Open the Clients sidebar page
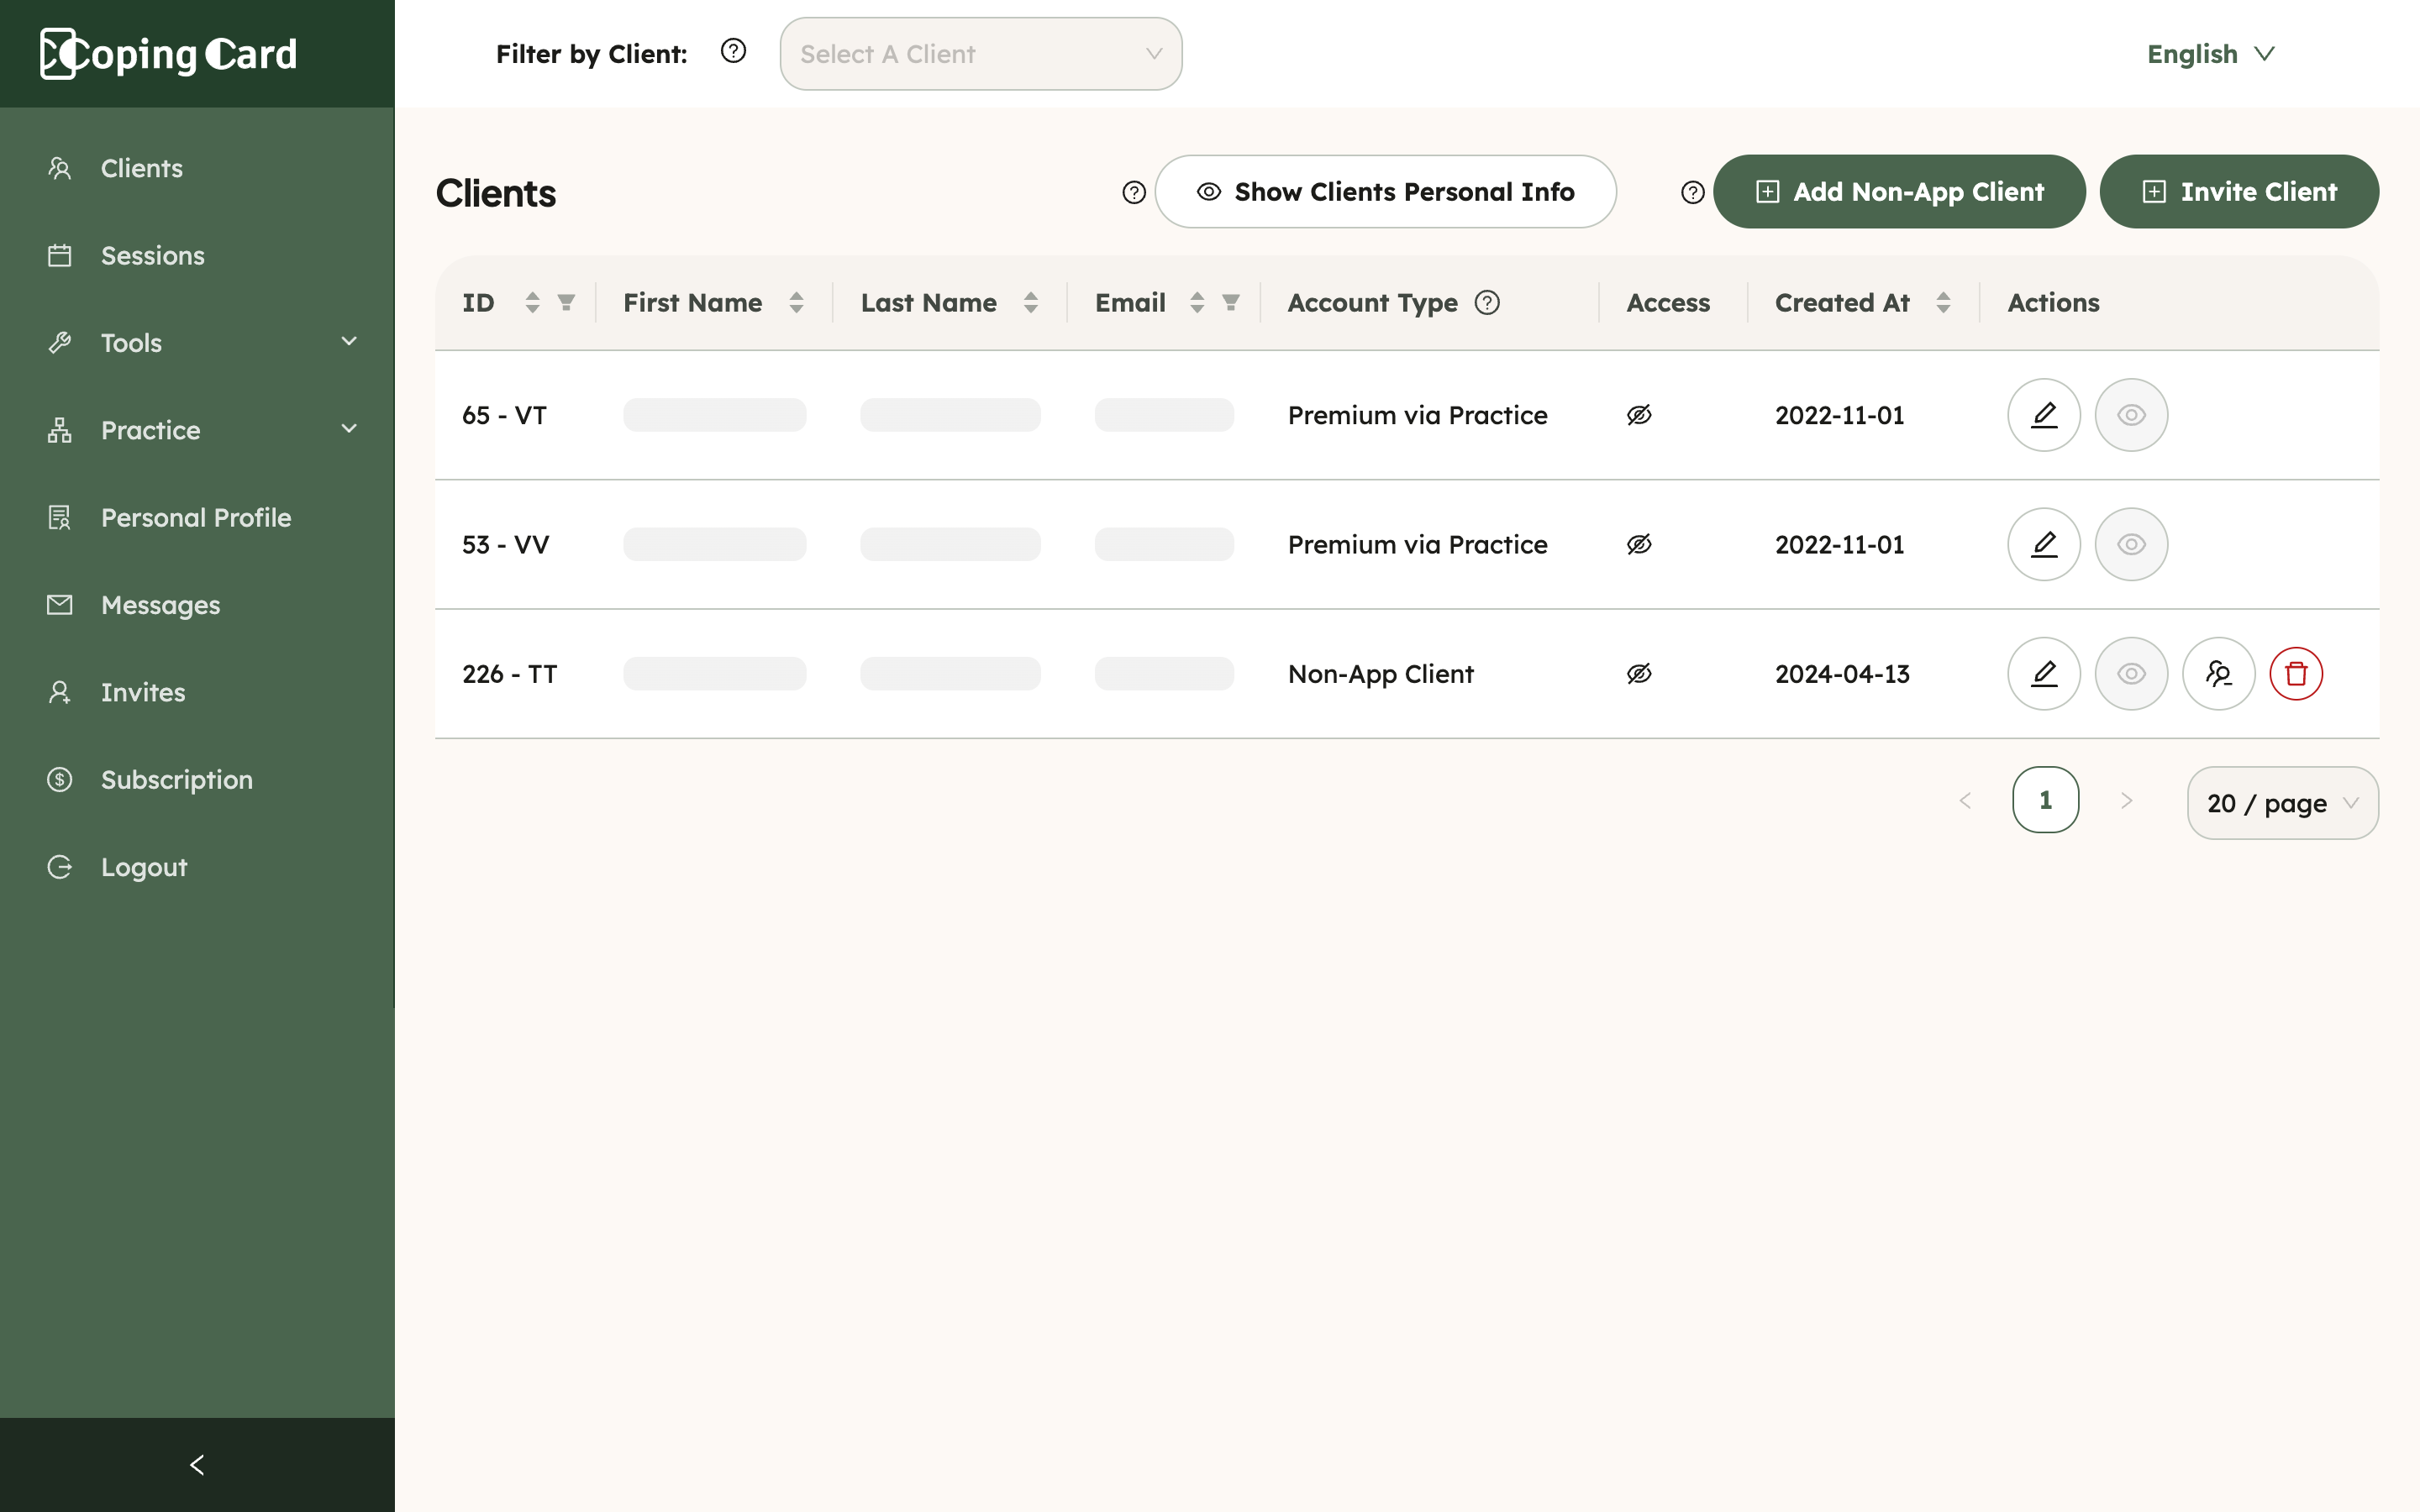Image resolution: width=2420 pixels, height=1512 pixels. coord(197,168)
